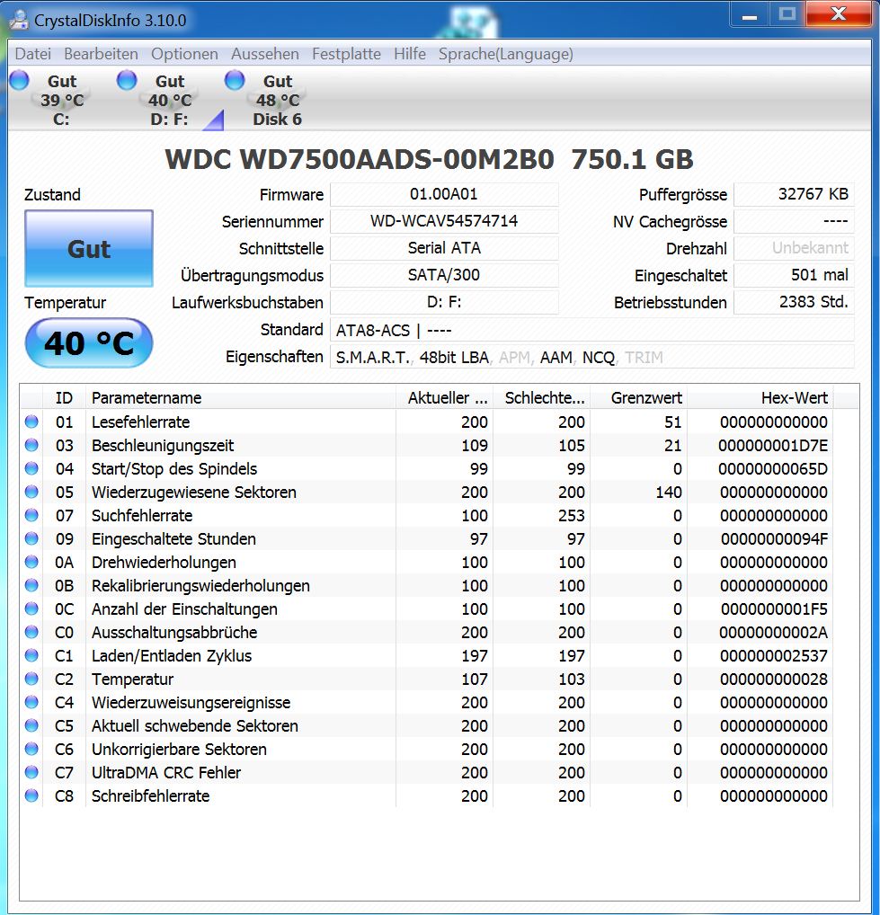The image size is (880, 915).
Task: Click the Drehzahl value Unbekannt
Action: click(794, 248)
